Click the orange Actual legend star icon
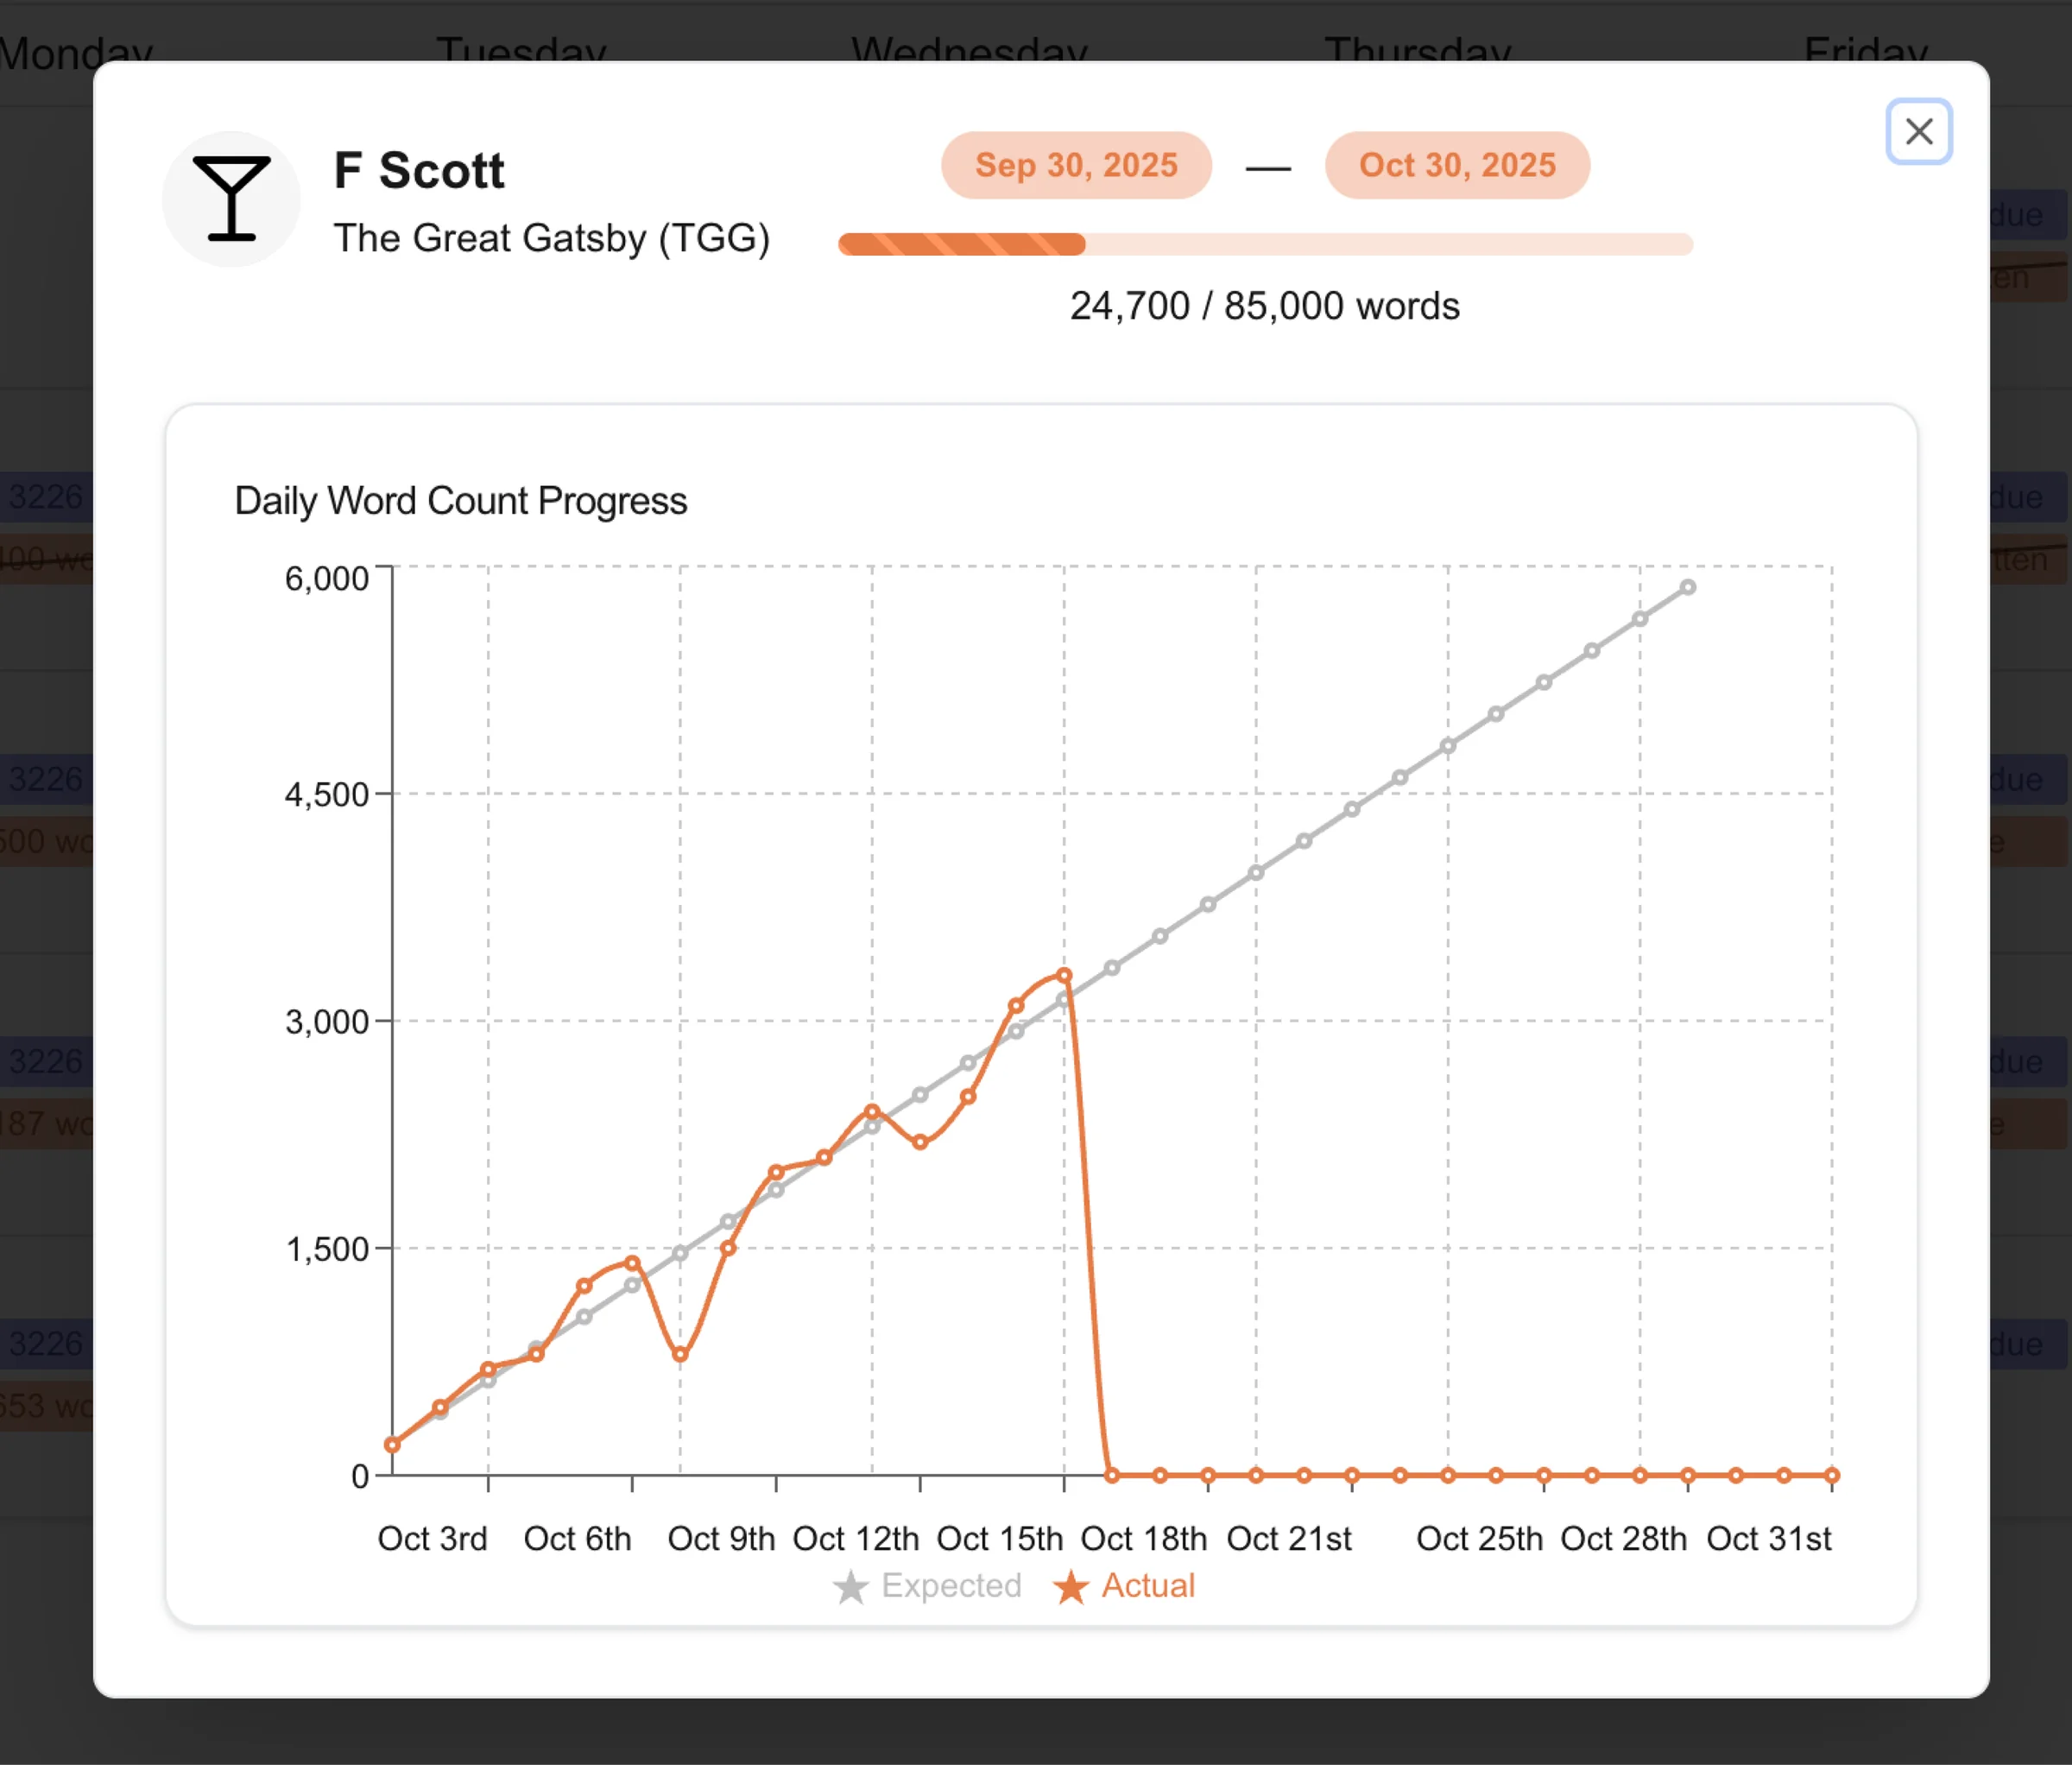 point(1070,1587)
